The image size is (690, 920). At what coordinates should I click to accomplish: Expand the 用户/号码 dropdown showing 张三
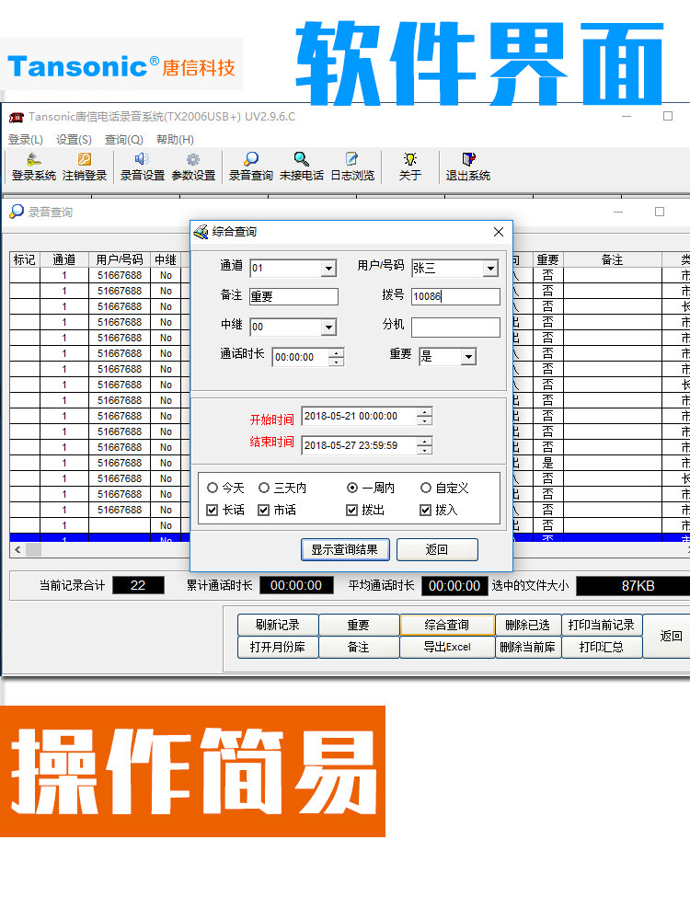click(x=490, y=268)
